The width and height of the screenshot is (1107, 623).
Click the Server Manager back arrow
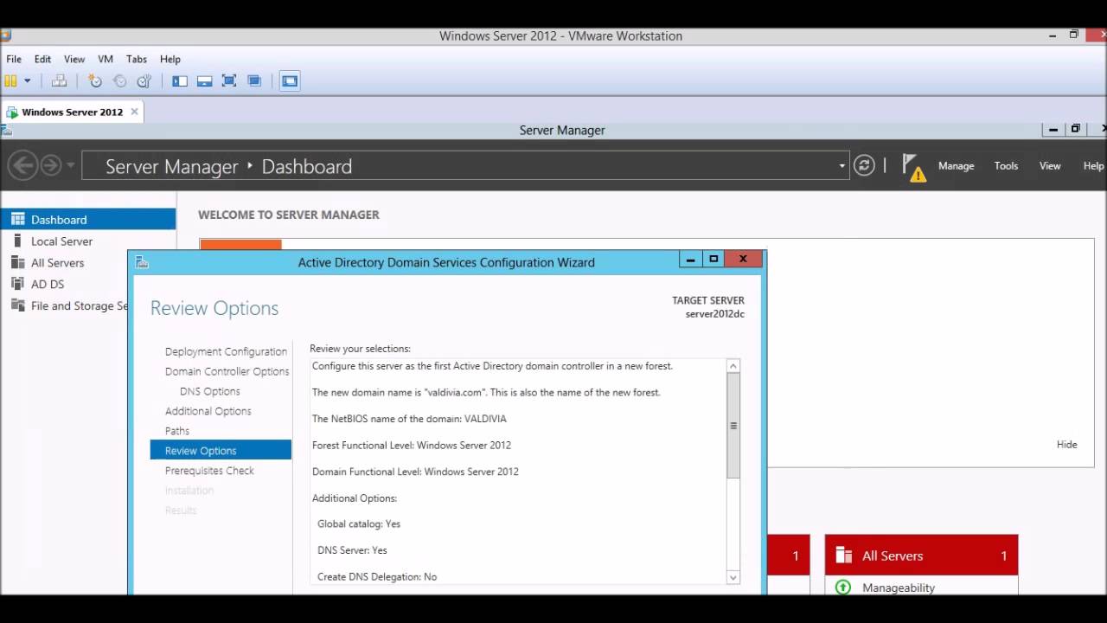pos(23,165)
